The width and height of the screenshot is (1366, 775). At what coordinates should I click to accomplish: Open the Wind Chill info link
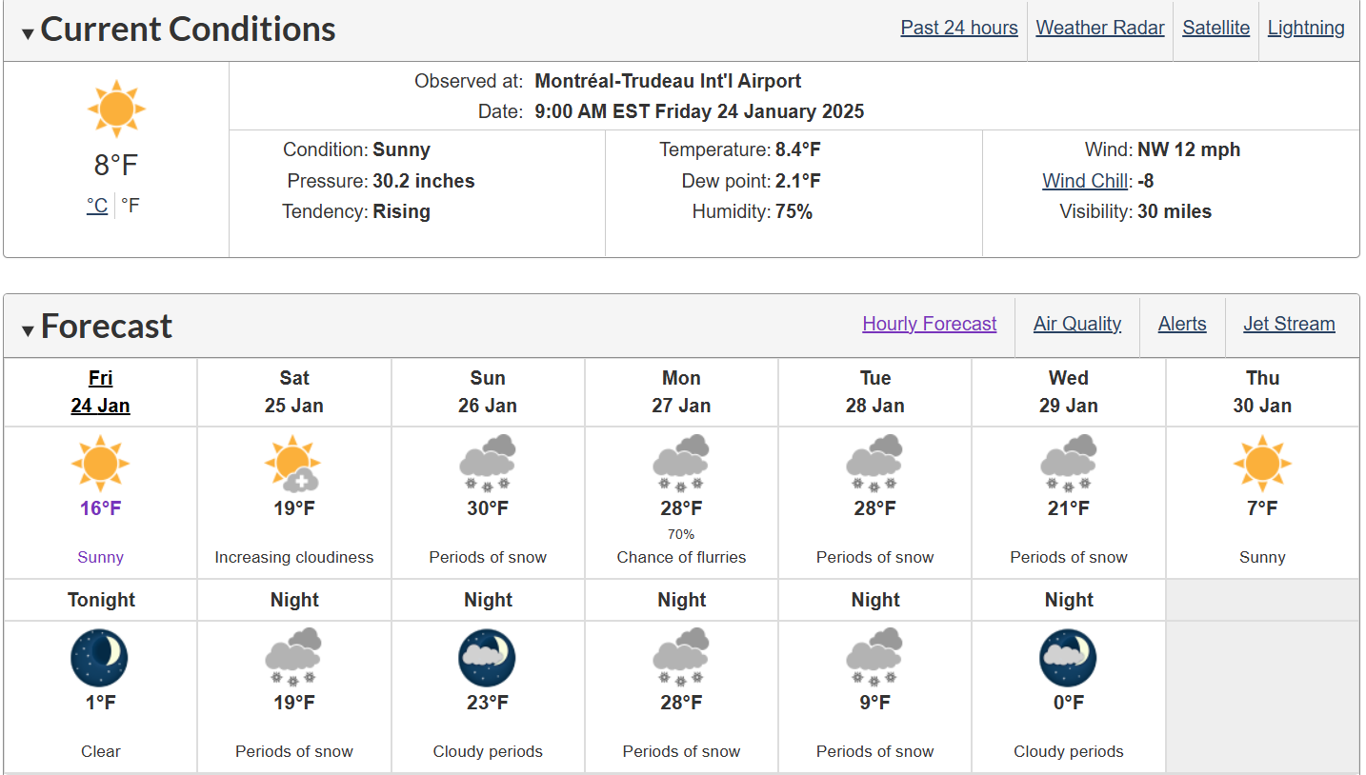pos(1085,181)
